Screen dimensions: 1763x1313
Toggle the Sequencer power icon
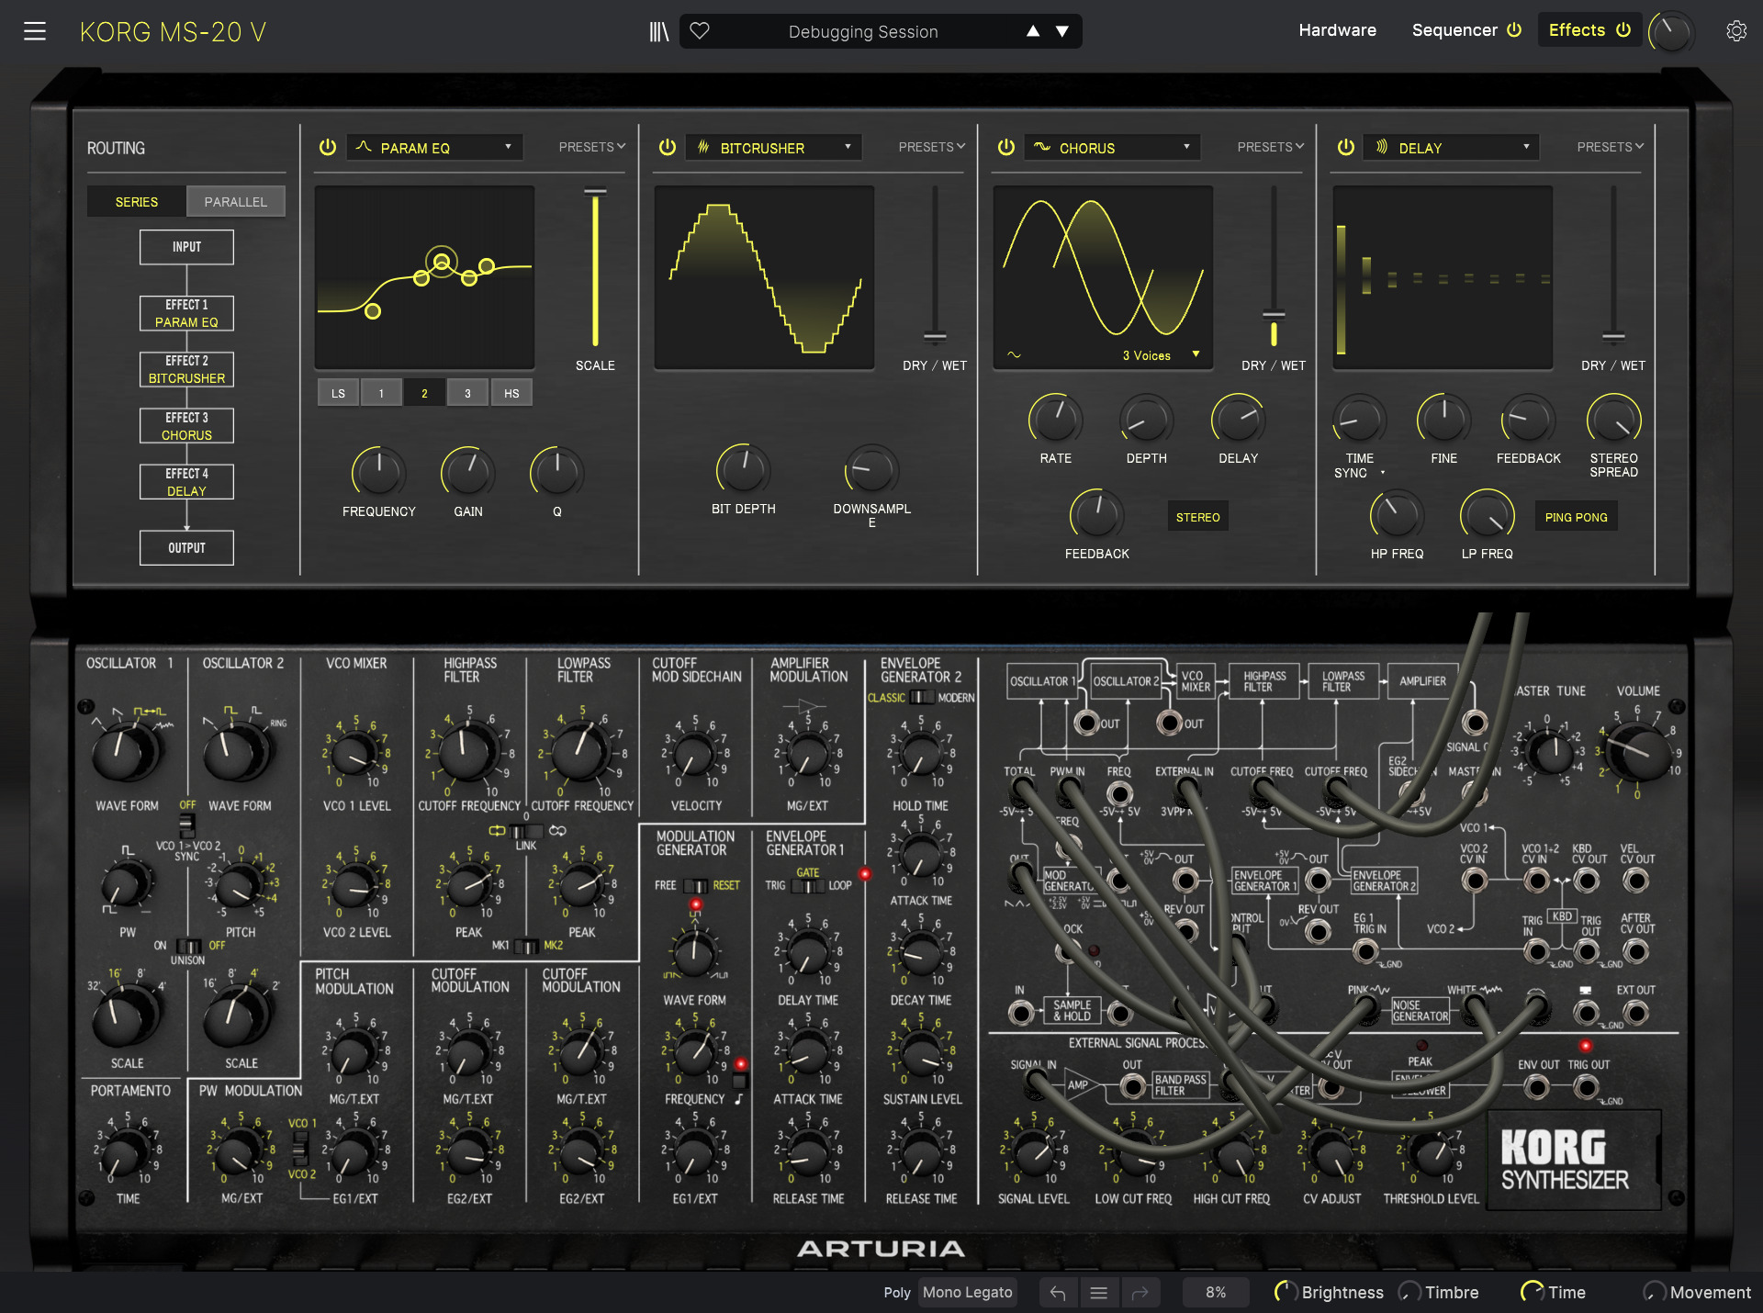pyautogui.click(x=1514, y=29)
